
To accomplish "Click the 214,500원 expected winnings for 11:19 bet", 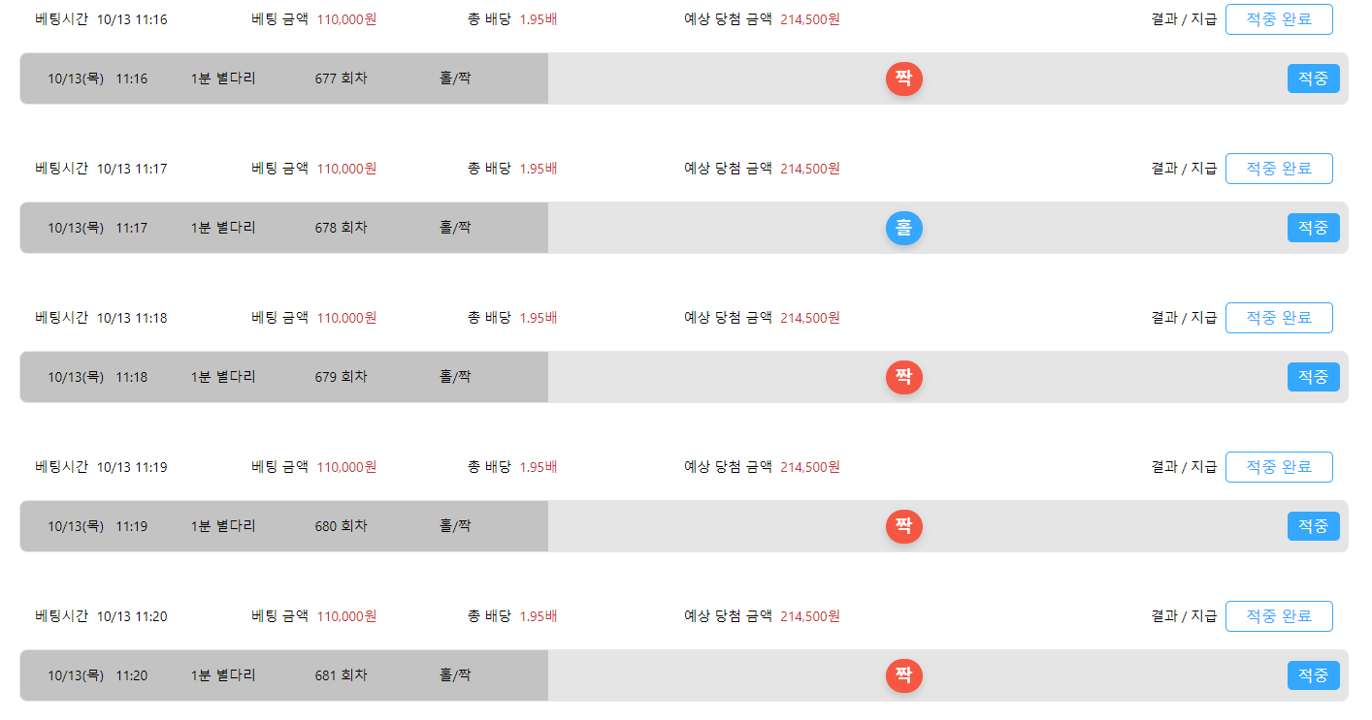I will click(809, 467).
